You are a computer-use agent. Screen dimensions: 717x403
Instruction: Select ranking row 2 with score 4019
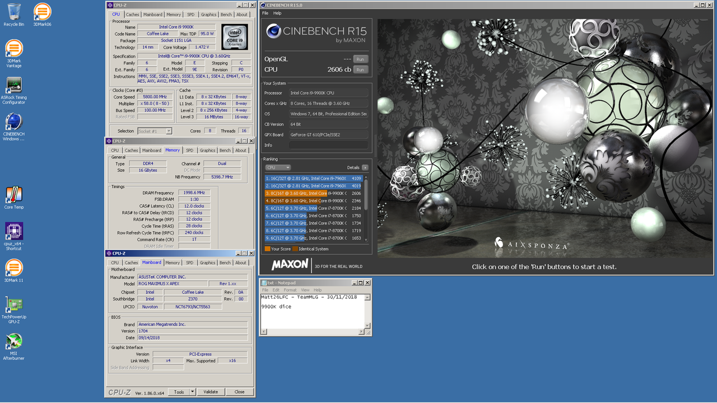point(314,186)
